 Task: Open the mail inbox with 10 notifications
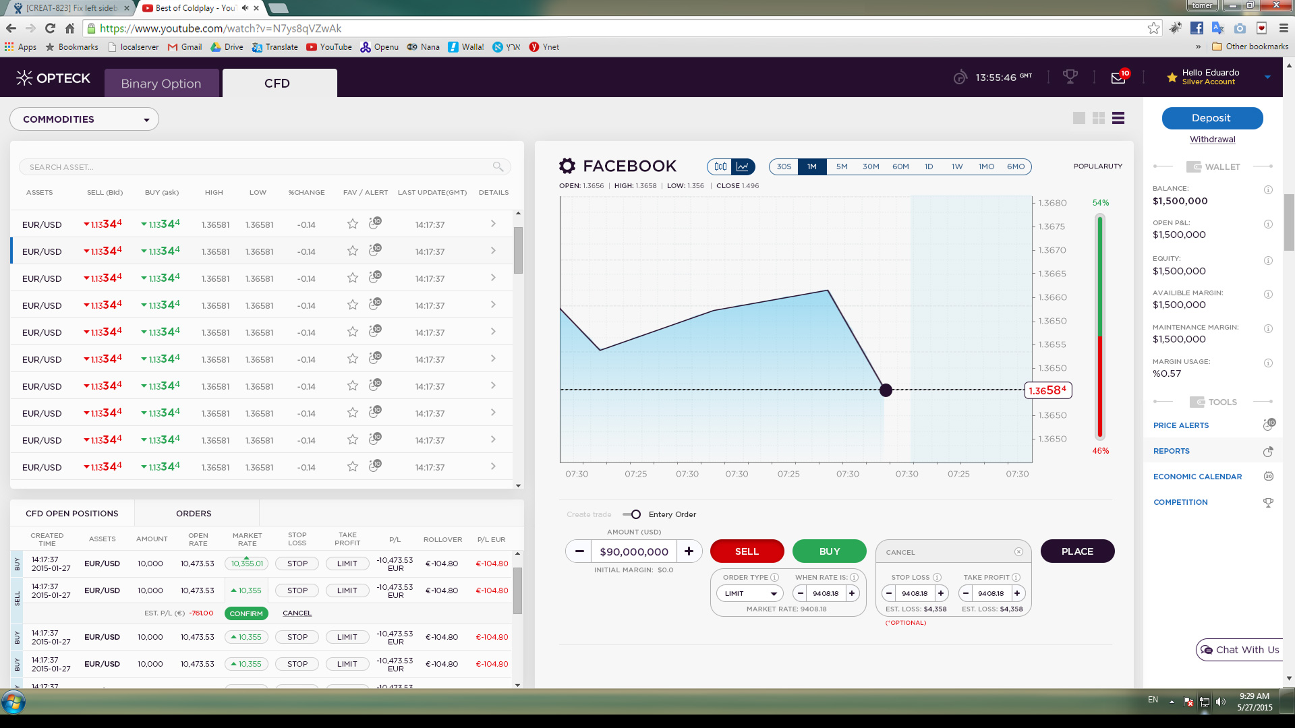pyautogui.click(x=1119, y=77)
